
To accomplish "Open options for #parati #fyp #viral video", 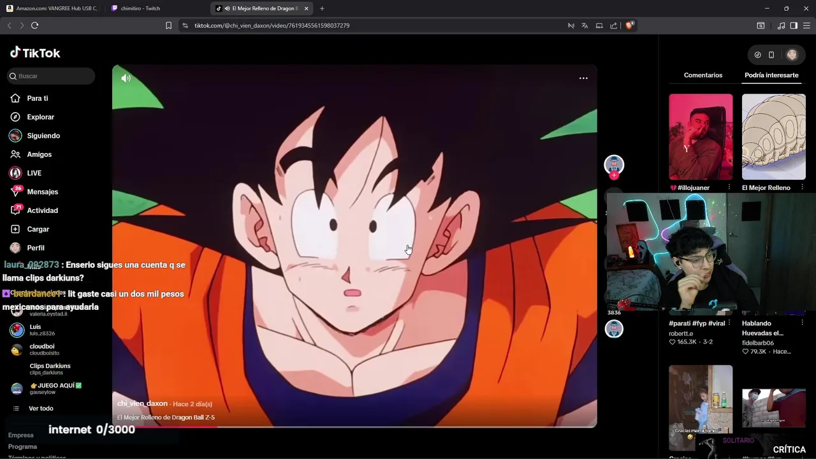I will click(729, 323).
